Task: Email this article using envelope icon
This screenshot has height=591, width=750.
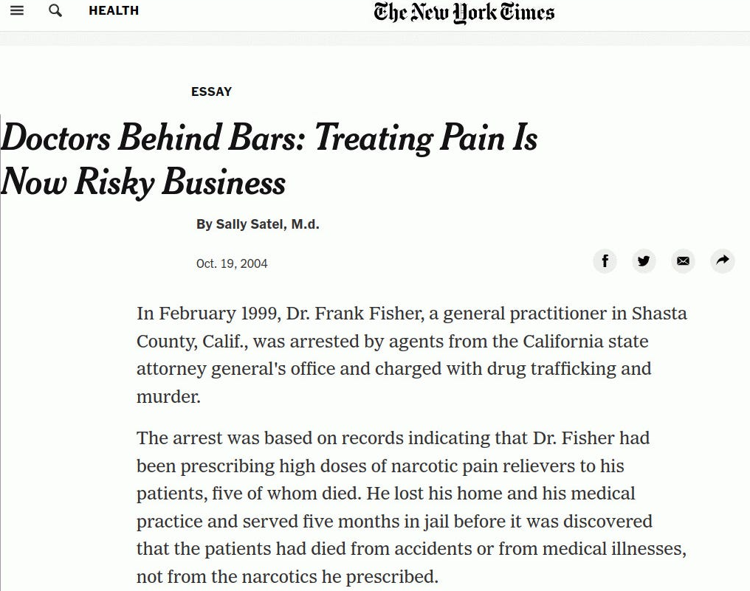Action: coord(683,260)
